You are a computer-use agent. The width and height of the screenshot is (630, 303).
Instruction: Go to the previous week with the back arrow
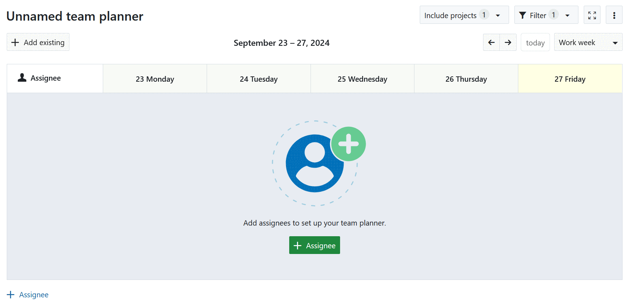491,42
